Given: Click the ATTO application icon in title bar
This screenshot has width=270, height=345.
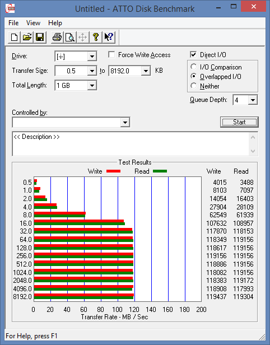Looking at the screenshot, I should (x=10, y=8).
